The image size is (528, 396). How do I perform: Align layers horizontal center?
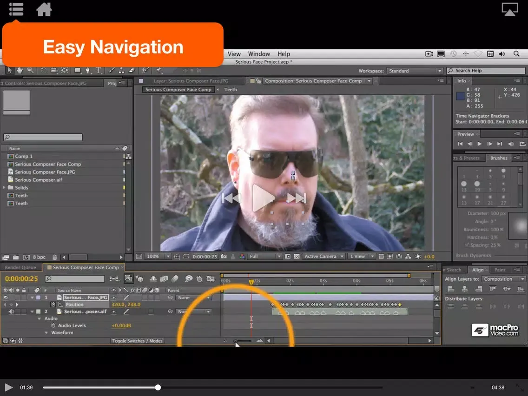point(465,289)
